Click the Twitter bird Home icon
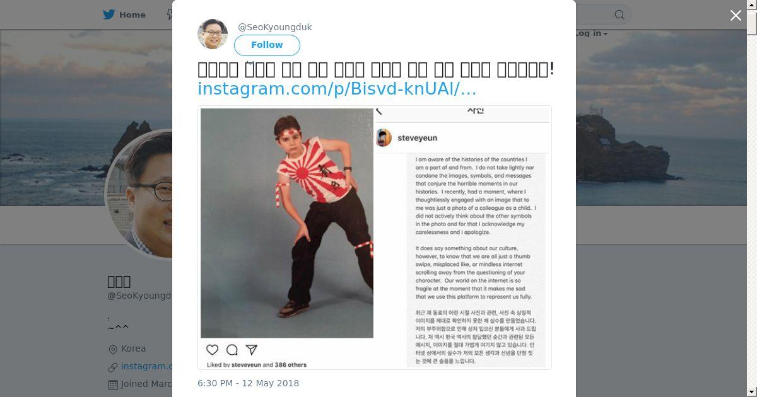Viewport: 757px width, 397px height. tap(109, 14)
